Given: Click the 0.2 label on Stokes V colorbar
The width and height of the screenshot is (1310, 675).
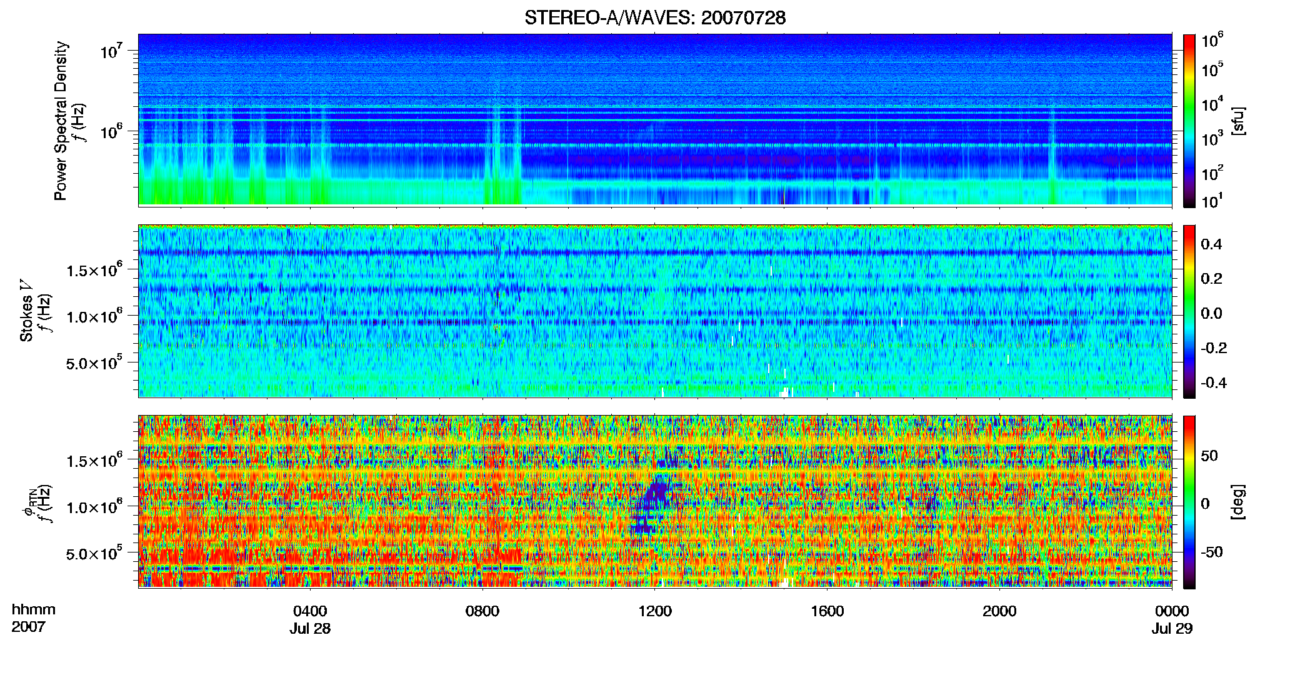Looking at the screenshot, I should 1211,279.
